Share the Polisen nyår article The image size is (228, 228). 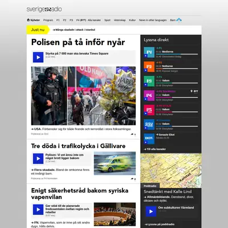click(133, 134)
